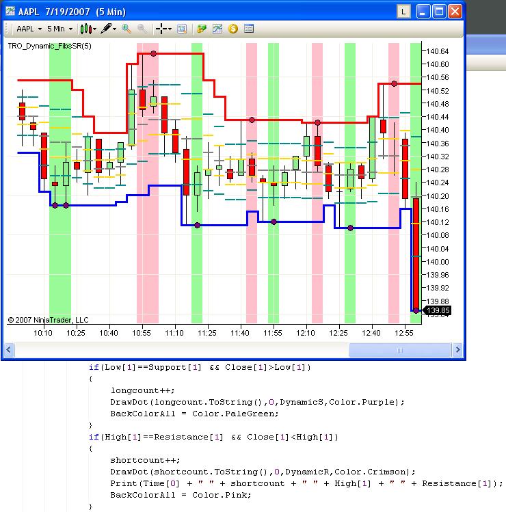Image resolution: width=506 pixels, height=512 pixels.
Task: Click the 2007 NinjaTrader, LLC copyright text
Action: [x=48, y=320]
